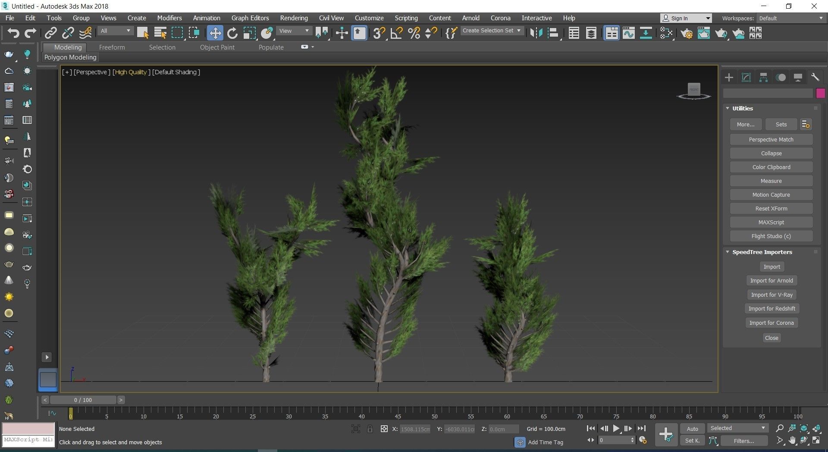Open the selection filter All dropdown

pyautogui.click(x=115, y=31)
